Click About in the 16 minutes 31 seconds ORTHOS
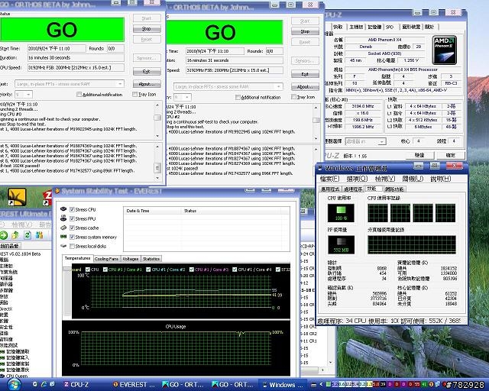Image resolution: width=489 pixels, height=391 pixels. (x=305, y=87)
